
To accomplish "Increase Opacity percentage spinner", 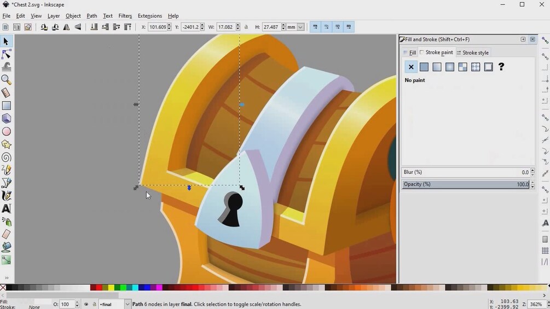I will click(532, 182).
